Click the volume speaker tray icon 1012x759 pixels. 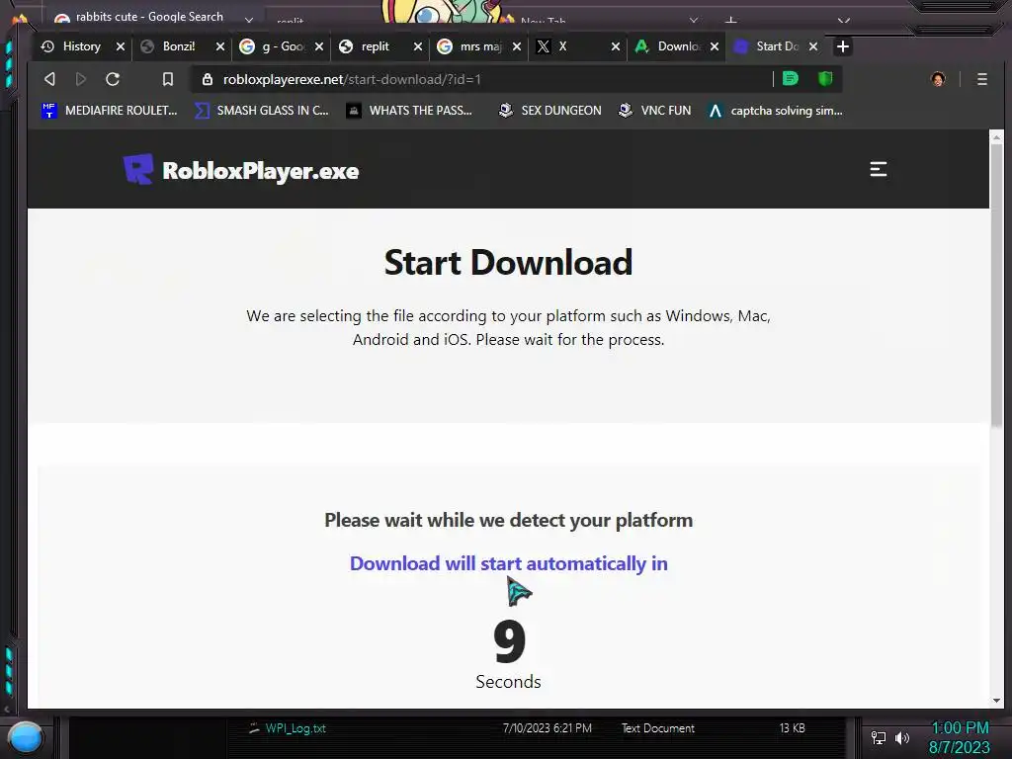click(902, 737)
